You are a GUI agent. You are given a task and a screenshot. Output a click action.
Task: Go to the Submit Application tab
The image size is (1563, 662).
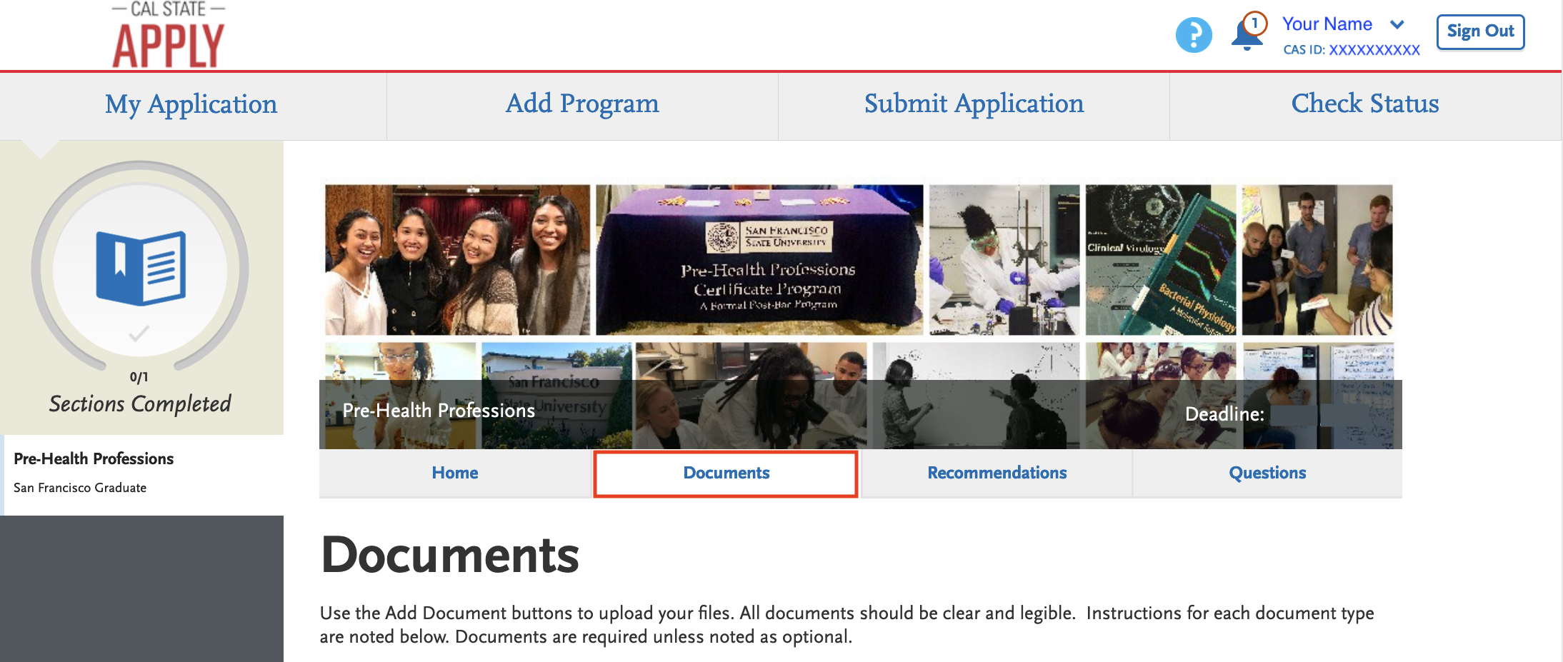[x=973, y=105]
